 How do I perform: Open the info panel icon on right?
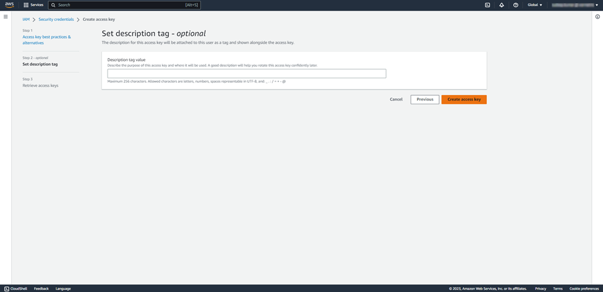pos(597,17)
